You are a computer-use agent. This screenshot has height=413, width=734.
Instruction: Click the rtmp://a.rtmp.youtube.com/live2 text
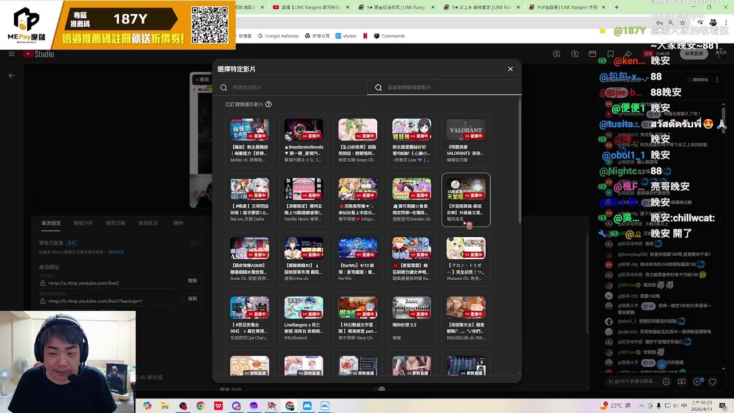(83, 283)
